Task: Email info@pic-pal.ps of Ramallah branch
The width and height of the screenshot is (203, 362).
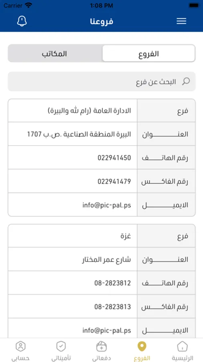Action: point(107,205)
